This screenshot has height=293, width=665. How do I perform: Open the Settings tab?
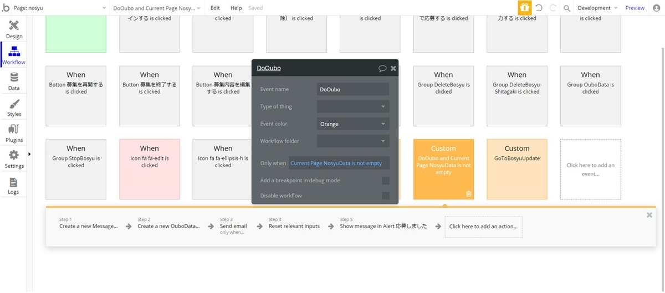point(14,159)
